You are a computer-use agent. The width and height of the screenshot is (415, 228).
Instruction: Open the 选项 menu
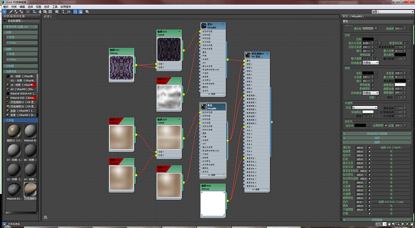[x=46, y=6]
